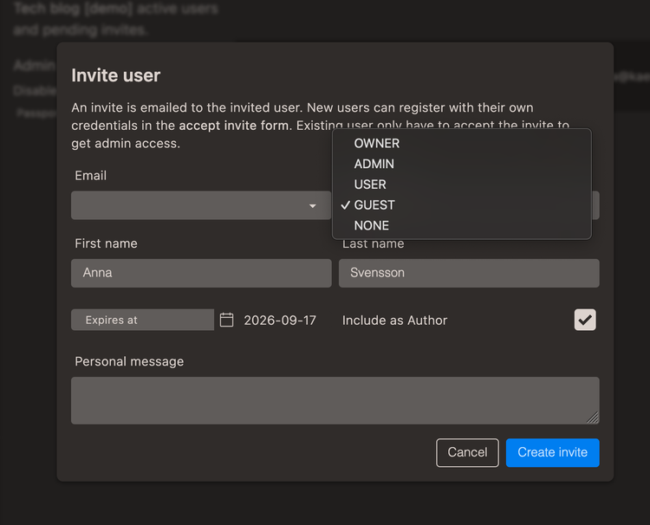Click the Personal message label
Viewport: 650px width, 525px height.
(x=129, y=362)
